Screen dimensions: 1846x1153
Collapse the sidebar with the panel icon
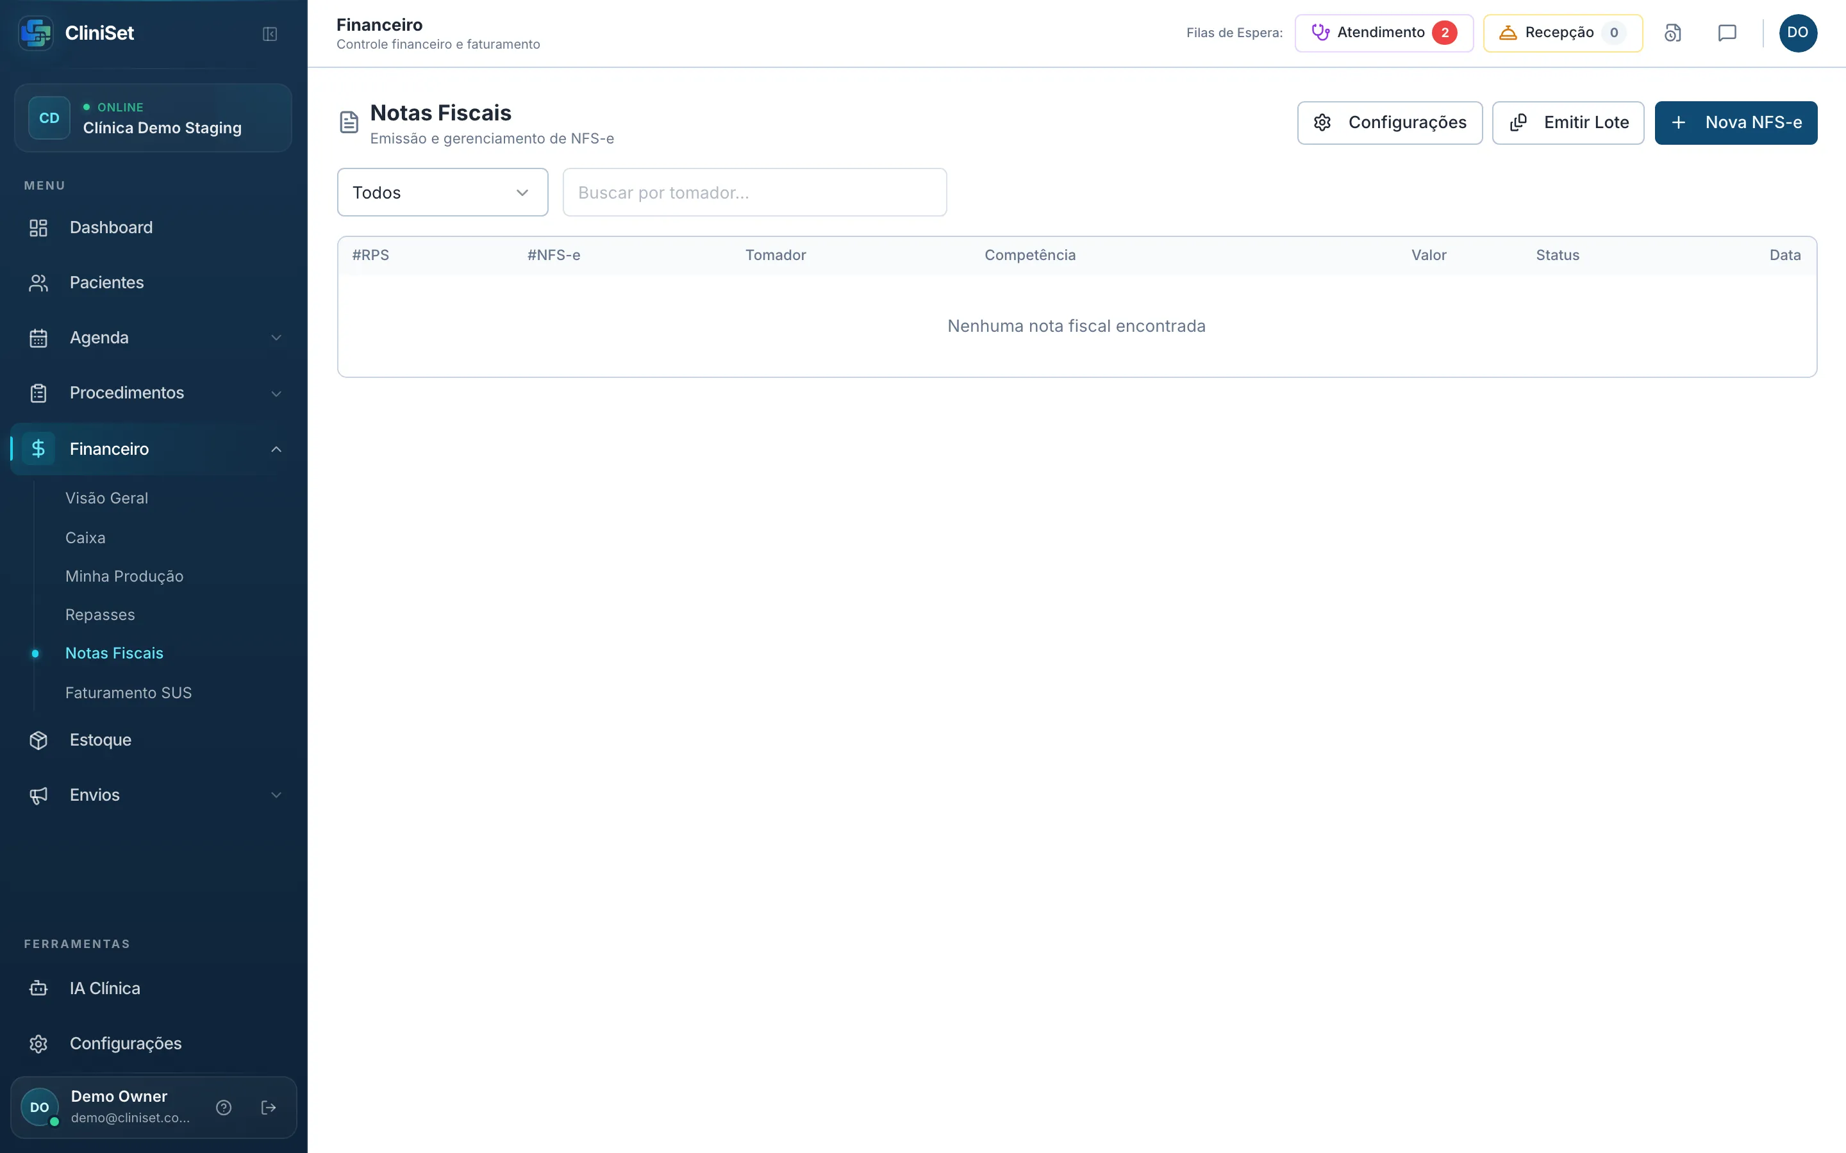pyautogui.click(x=269, y=33)
